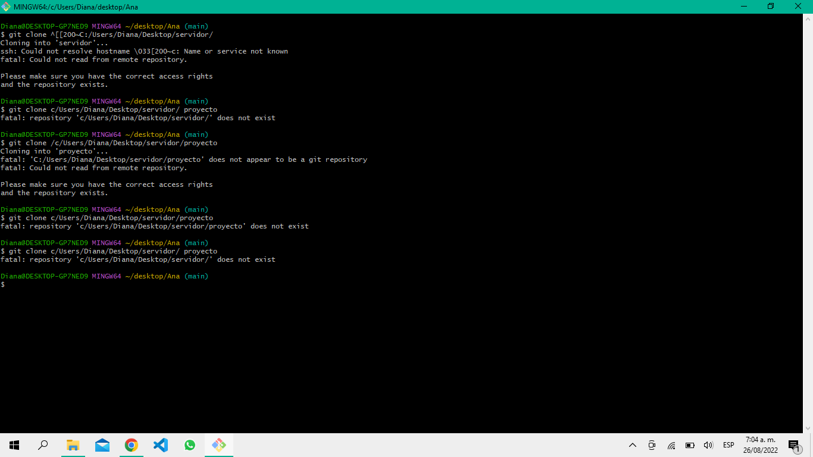Restore down the MINGW64 terminal window
The height and width of the screenshot is (457, 813).
(771, 7)
